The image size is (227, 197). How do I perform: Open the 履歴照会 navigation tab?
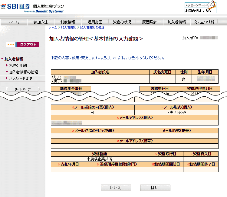pyautogui.click(x=149, y=22)
